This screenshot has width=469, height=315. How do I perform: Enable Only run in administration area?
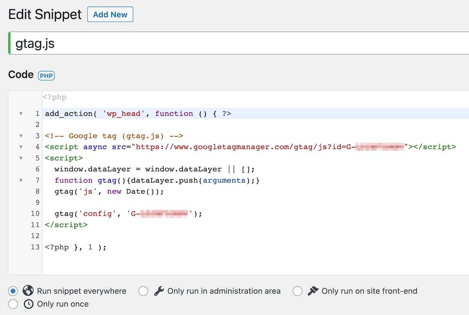[x=143, y=291]
